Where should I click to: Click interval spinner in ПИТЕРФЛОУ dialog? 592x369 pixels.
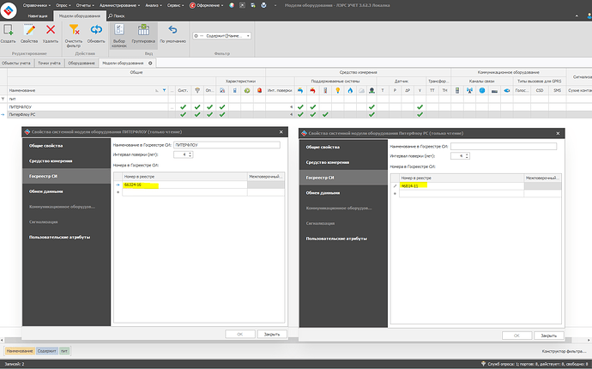pyautogui.click(x=190, y=154)
